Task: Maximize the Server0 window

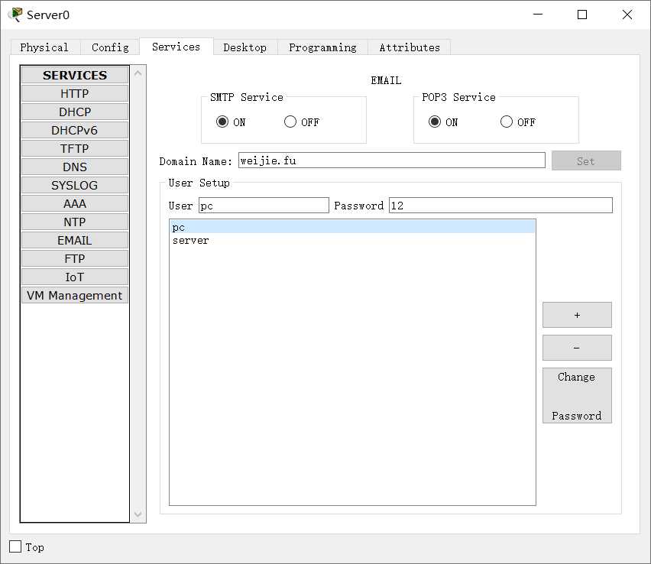Action: (x=582, y=15)
